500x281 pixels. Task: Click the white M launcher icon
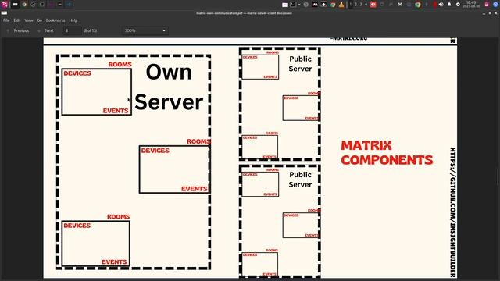(x=315, y=5)
